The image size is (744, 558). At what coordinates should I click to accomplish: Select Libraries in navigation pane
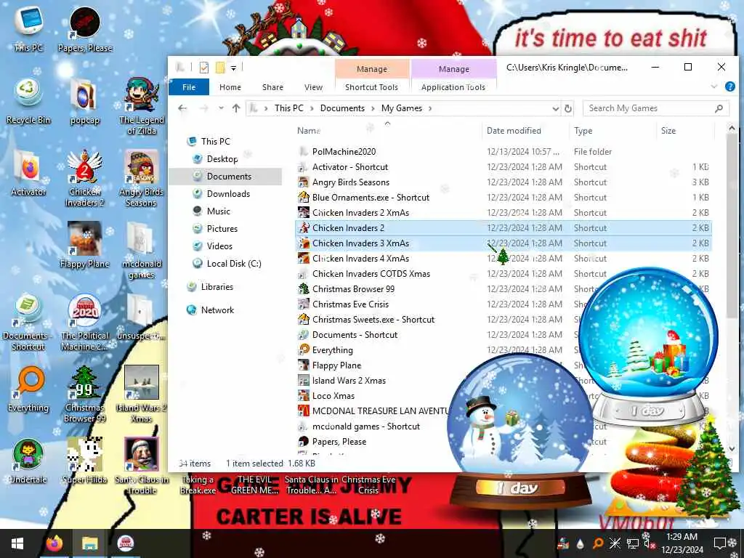coord(217,286)
